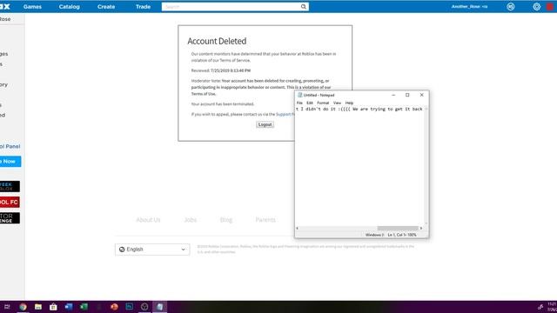This screenshot has height=313, width=557.
Task: Open the Format menu in Notepad
Action: [x=323, y=103]
